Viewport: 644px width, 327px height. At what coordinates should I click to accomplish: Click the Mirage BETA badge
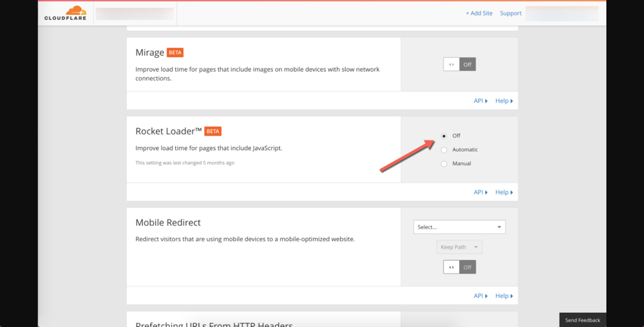point(175,53)
